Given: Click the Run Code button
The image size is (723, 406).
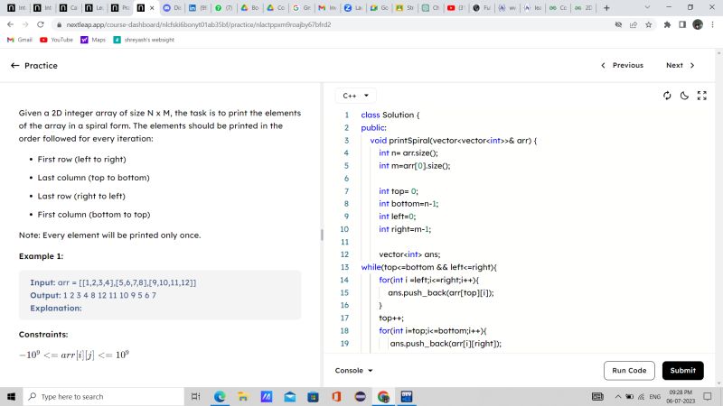Looking at the screenshot, I should click(x=629, y=370).
